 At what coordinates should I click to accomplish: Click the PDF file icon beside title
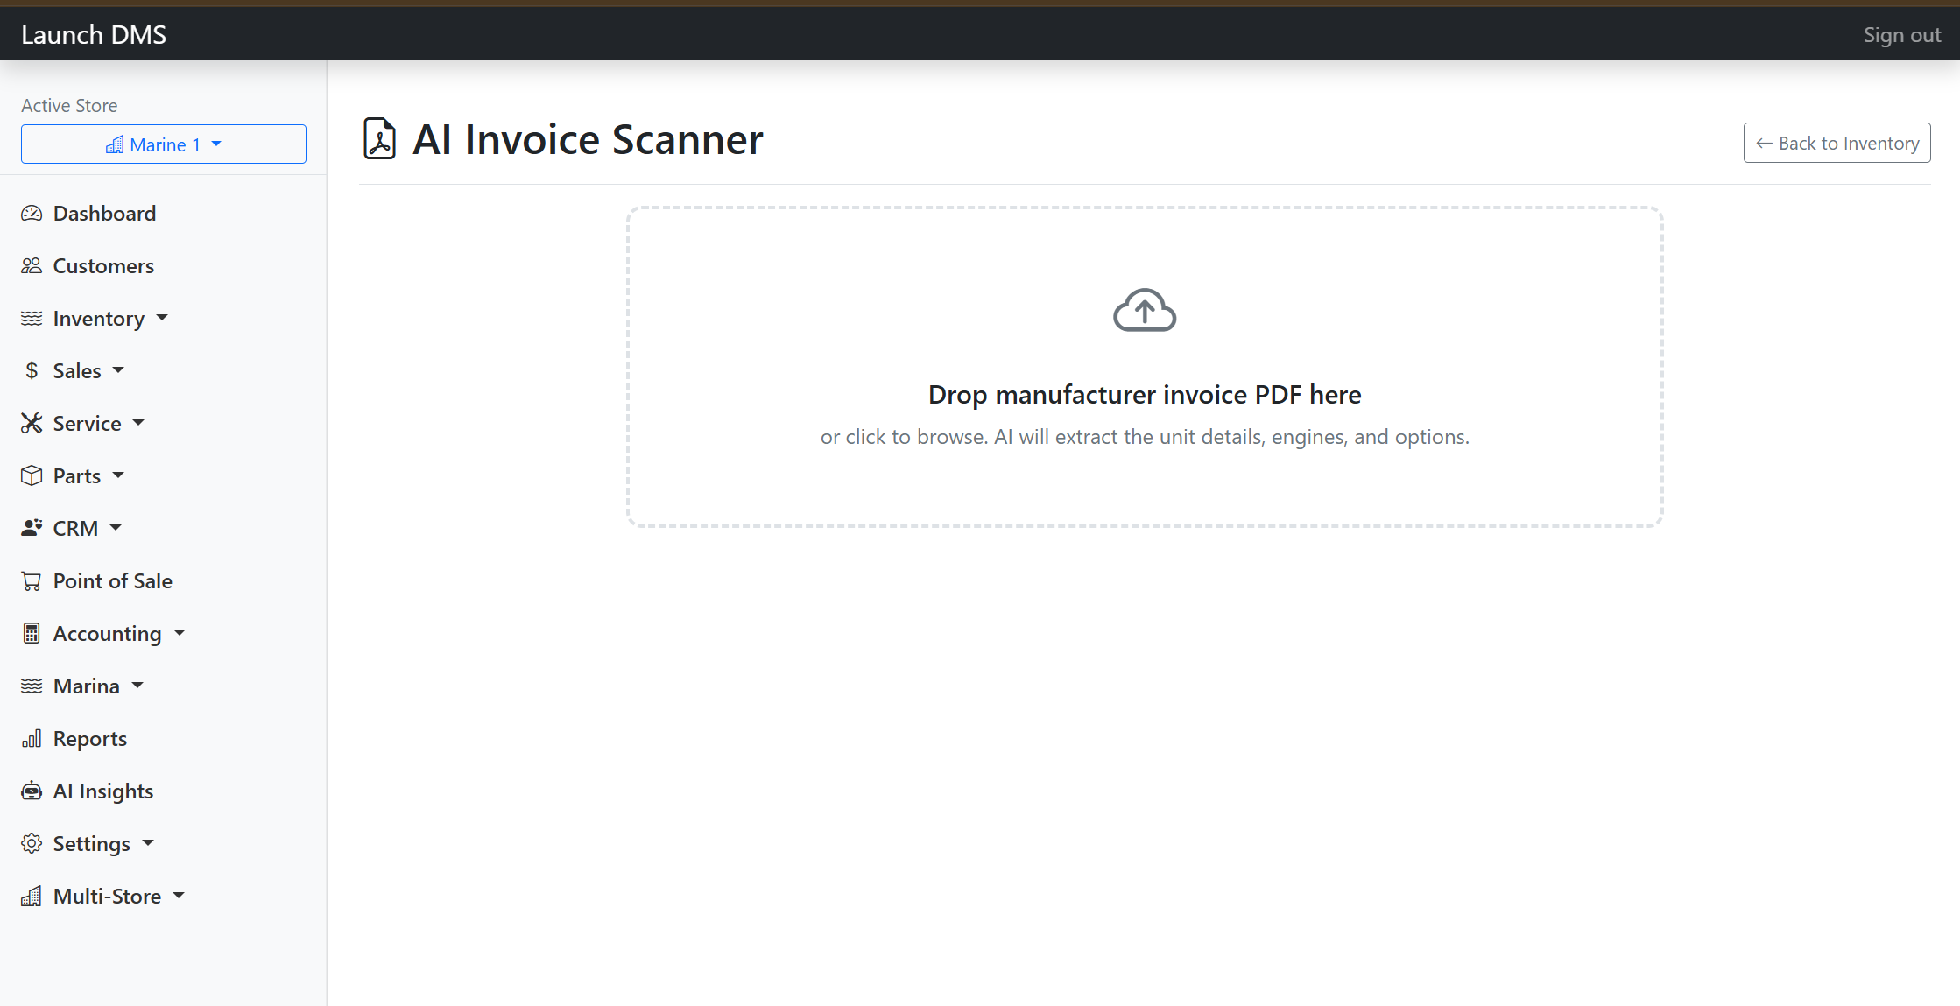pos(379,139)
